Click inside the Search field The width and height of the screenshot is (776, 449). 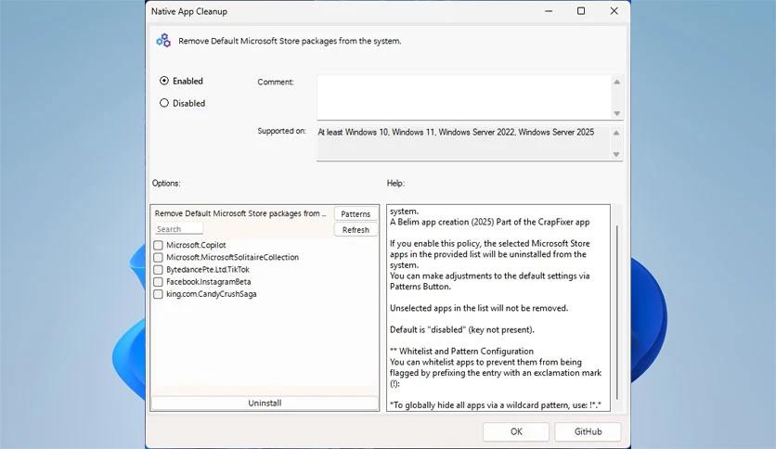click(x=178, y=229)
